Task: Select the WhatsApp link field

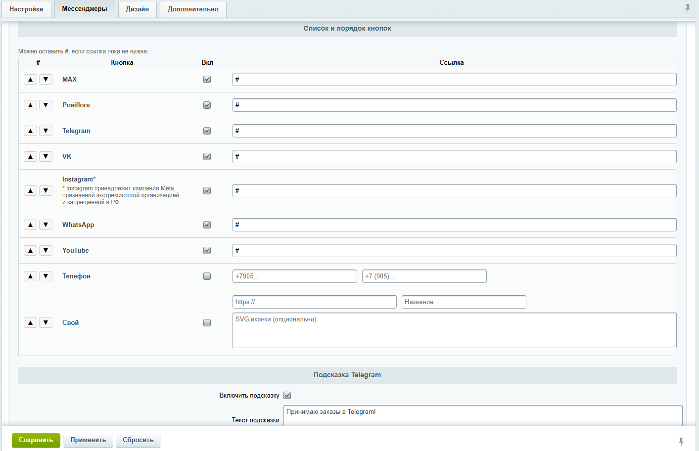Action: pos(455,225)
